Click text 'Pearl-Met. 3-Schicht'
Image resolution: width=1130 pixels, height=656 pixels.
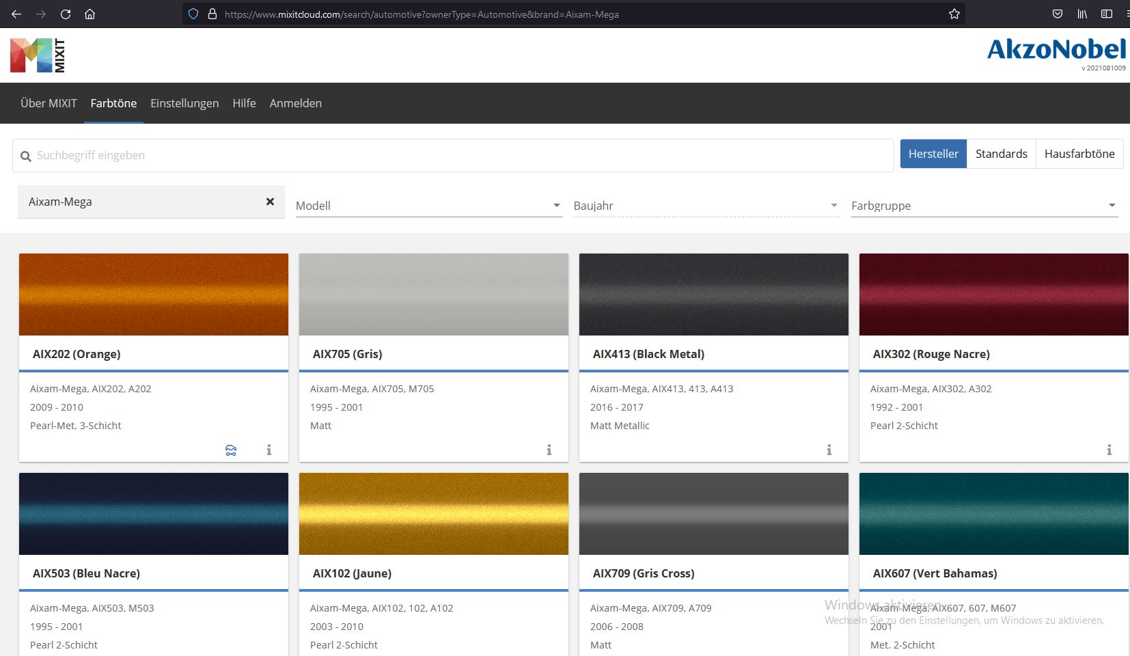click(76, 426)
